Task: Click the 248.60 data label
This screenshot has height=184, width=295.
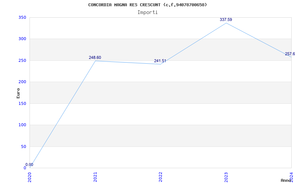Action: (95, 57)
